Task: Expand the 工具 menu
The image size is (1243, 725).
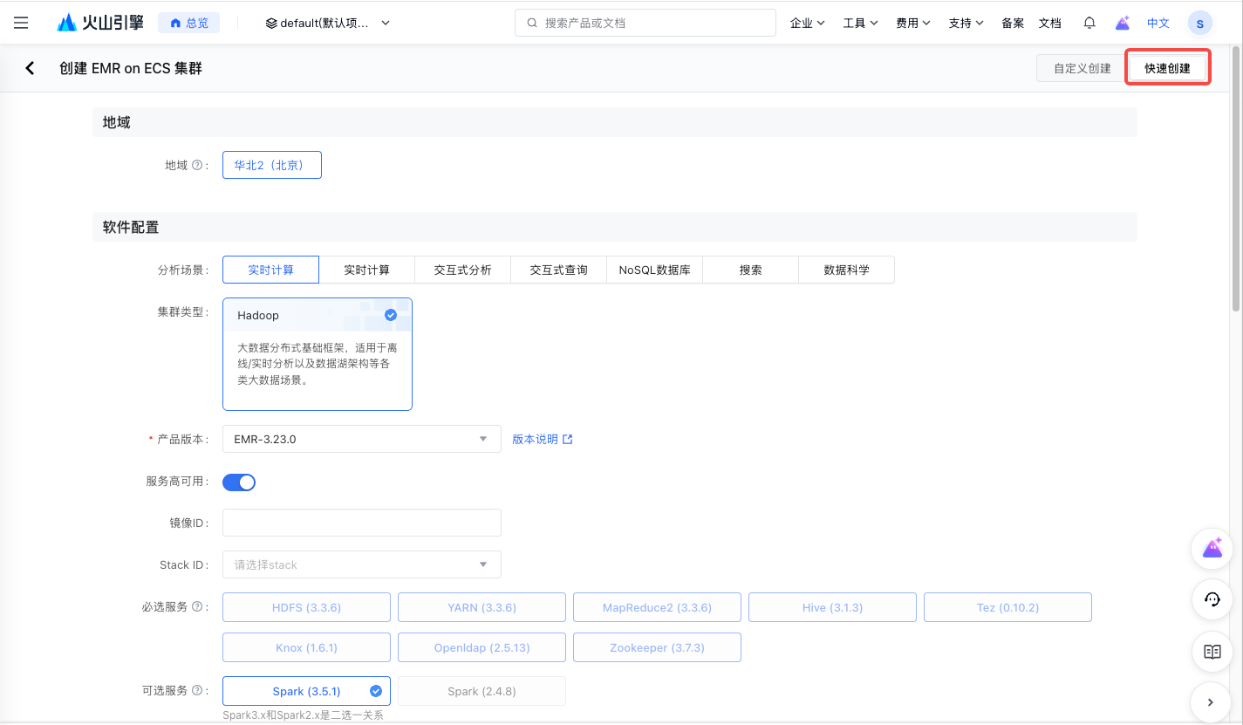Action: [x=861, y=23]
